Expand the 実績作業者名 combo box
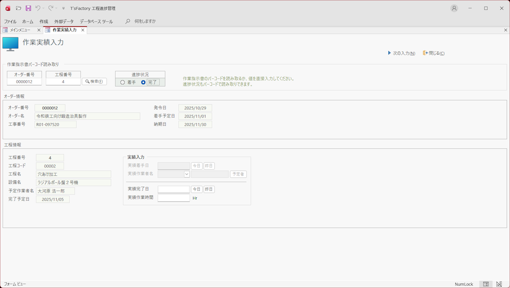The image size is (510, 288). click(x=187, y=174)
